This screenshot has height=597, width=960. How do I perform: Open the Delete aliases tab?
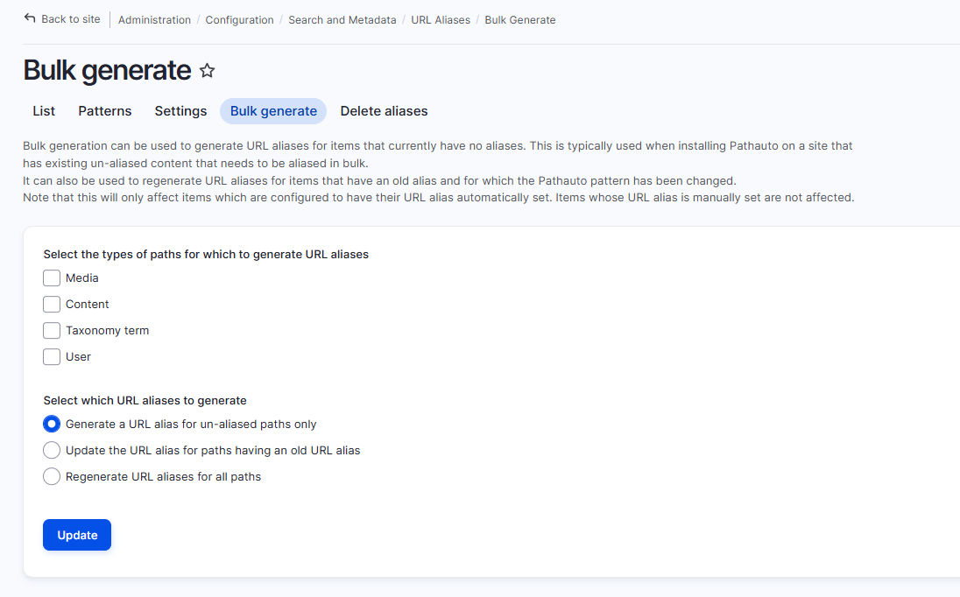tap(384, 111)
